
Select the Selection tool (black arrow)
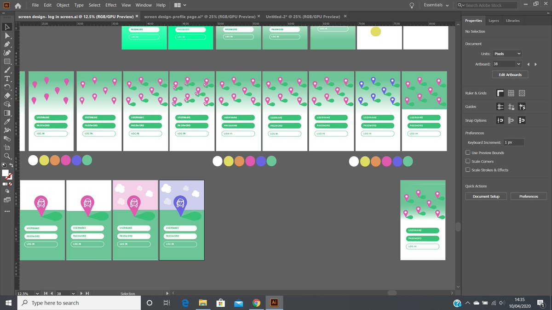[x=7, y=27]
